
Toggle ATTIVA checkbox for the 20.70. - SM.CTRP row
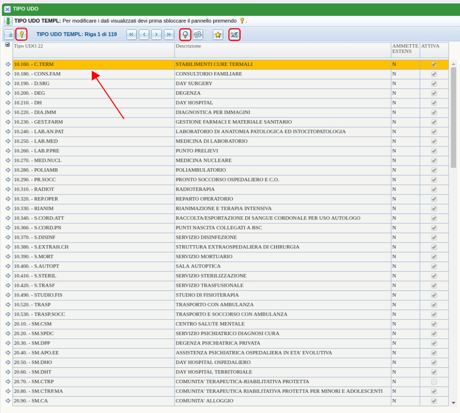click(434, 382)
